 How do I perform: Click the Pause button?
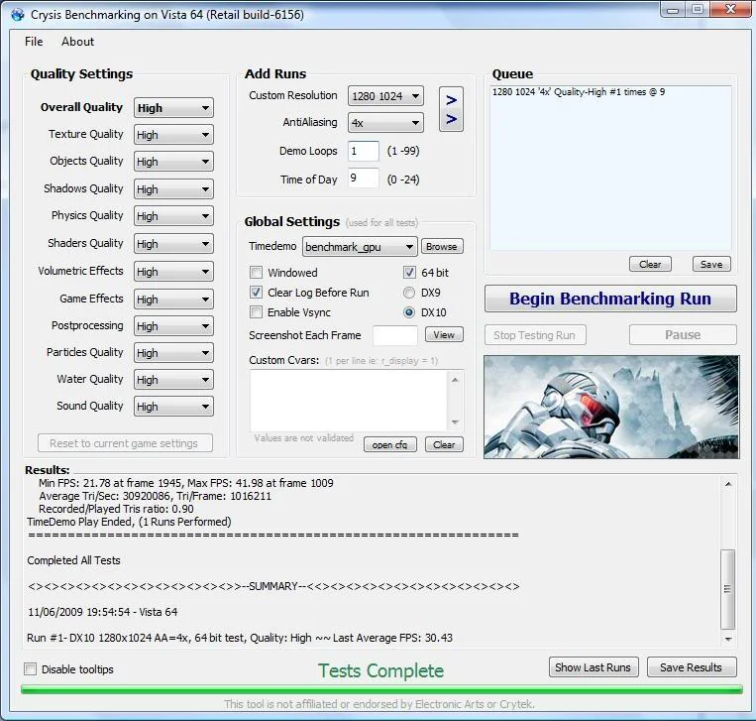point(683,335)
